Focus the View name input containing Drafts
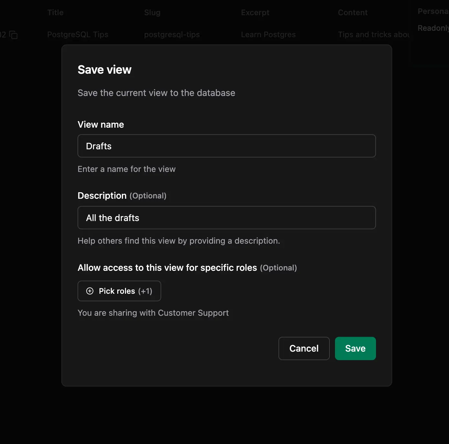The width and height of the screenshot is (449, 444). (226, 146)
